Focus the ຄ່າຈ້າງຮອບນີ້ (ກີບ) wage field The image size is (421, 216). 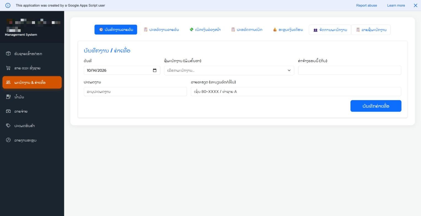click(x=350, y=70)
